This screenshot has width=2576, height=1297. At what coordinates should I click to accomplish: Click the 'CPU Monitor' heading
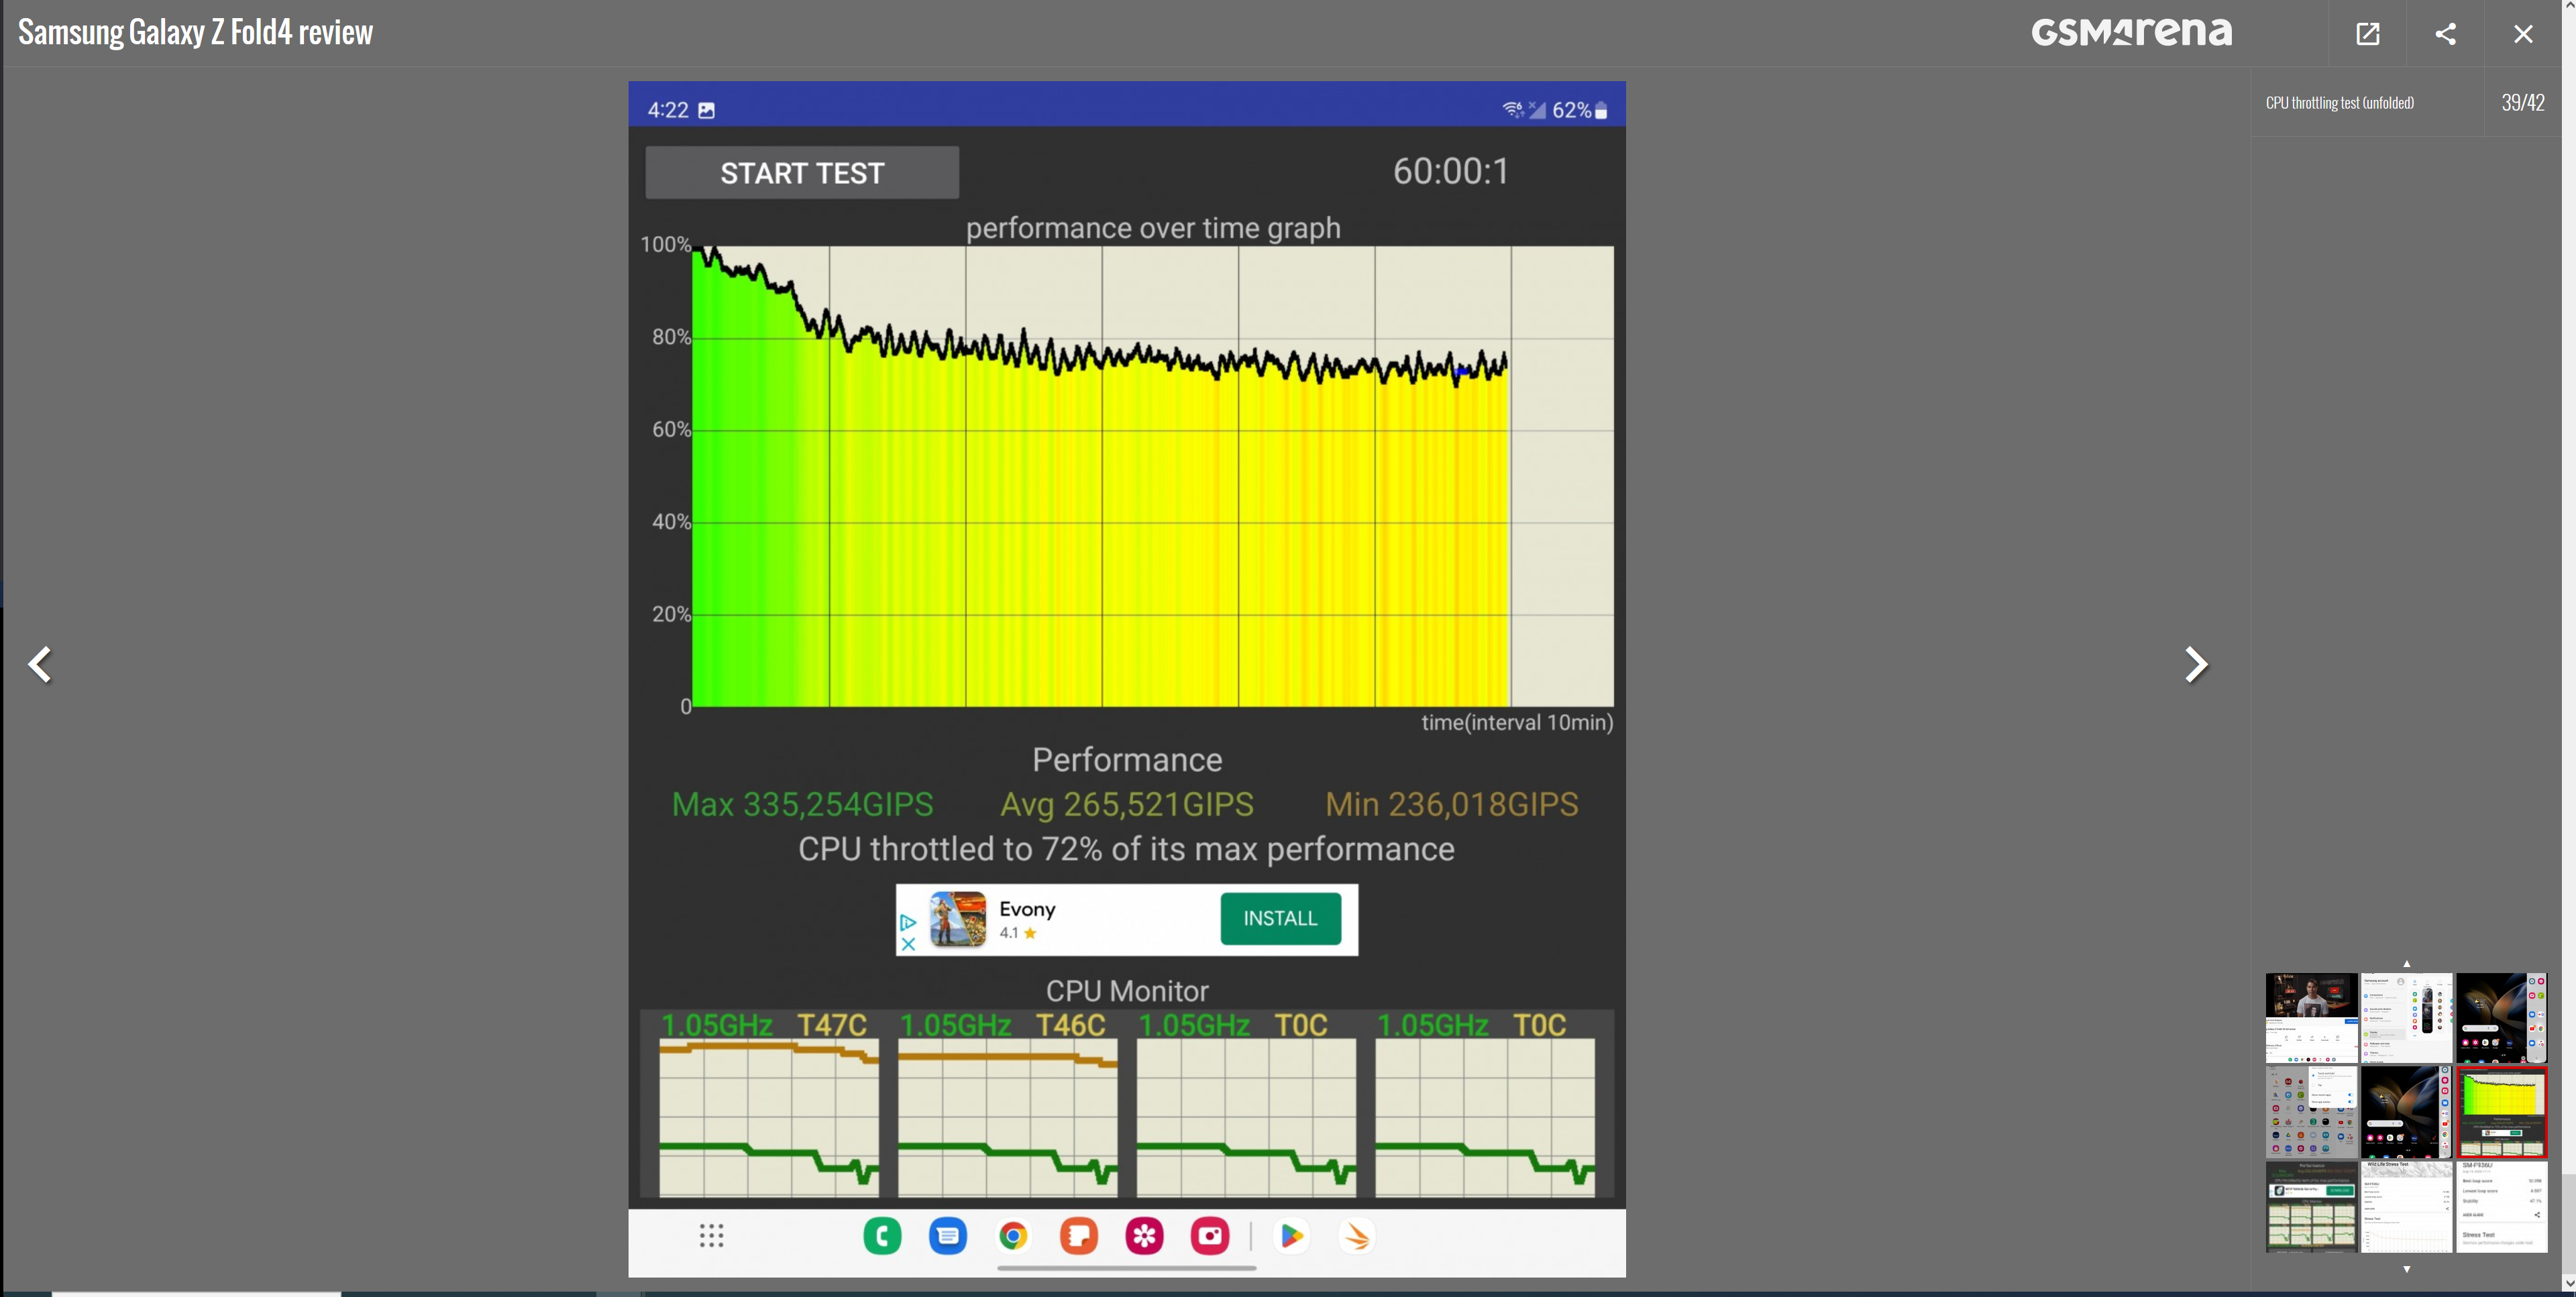(1127, 991)
